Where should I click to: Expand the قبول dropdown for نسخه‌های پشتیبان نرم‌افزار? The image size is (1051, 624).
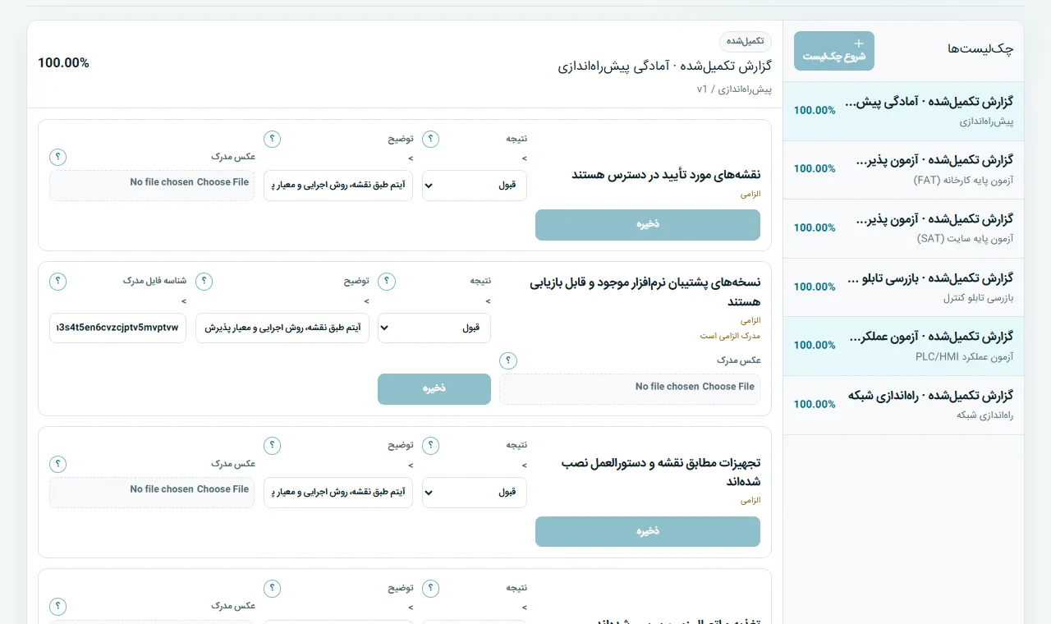[434, 328]
